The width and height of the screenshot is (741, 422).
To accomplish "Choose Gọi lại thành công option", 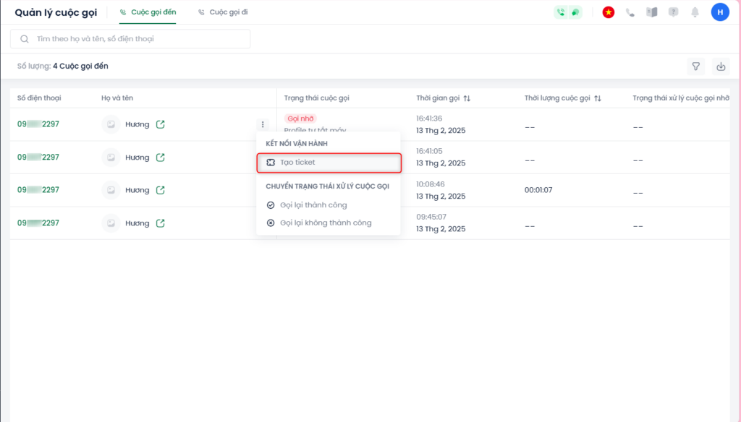I will pyautogui.click(x=313, y=205).
